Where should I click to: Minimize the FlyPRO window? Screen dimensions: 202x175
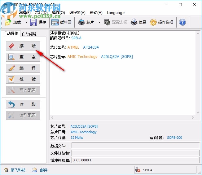[166, 5]
